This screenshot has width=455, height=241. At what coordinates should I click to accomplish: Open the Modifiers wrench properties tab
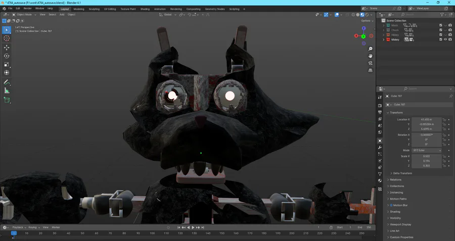[380, 148]
